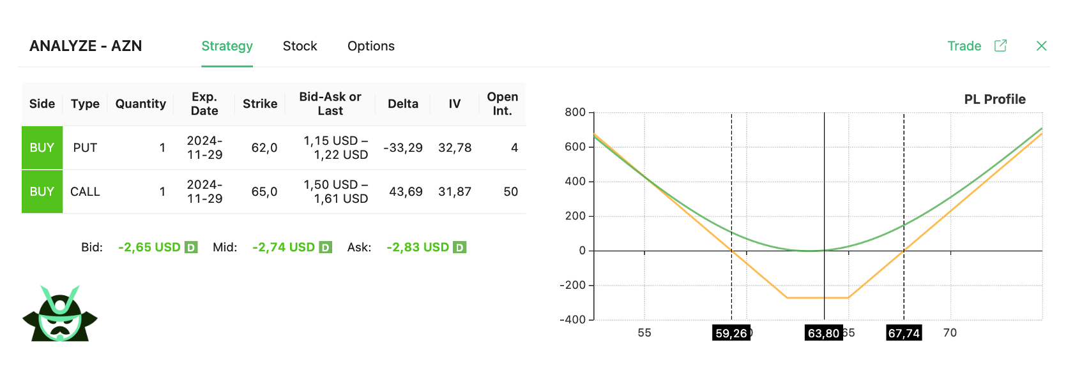Toggle the BUY side on CALL row
This screenshot has width=1082, height=380.
42,192
